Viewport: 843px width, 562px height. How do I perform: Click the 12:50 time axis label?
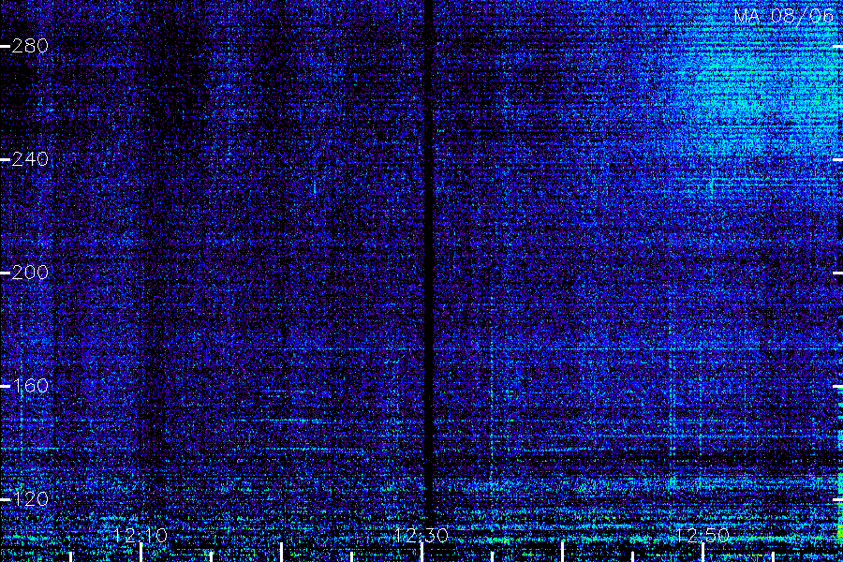coord(702,535)
